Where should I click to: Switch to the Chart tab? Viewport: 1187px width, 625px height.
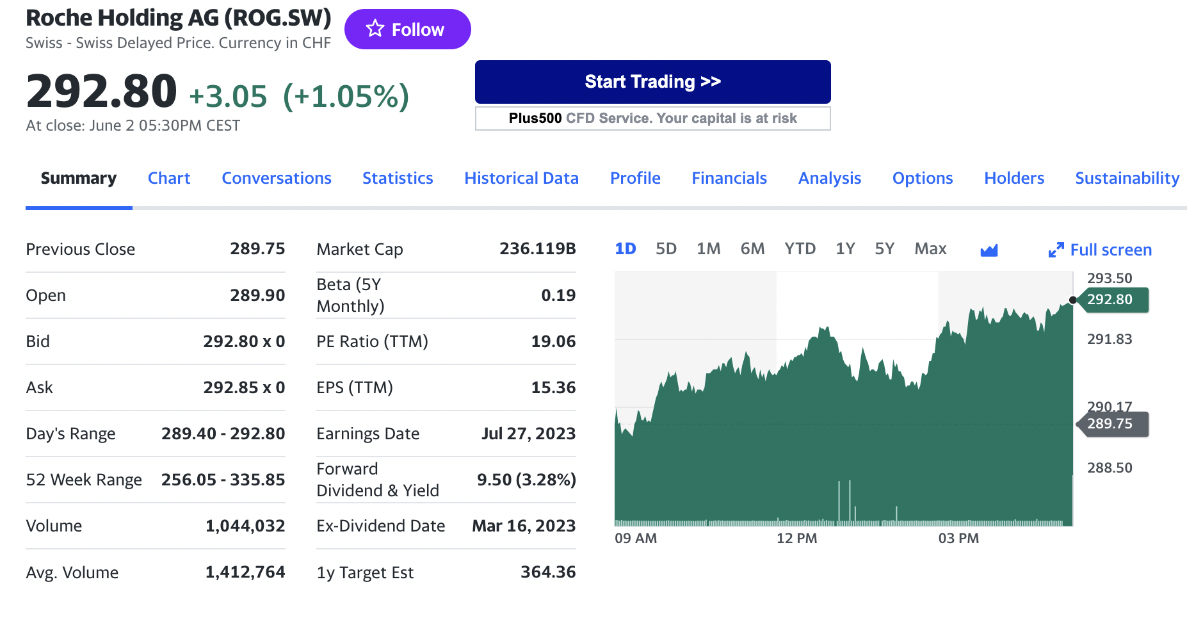(169, 178)
